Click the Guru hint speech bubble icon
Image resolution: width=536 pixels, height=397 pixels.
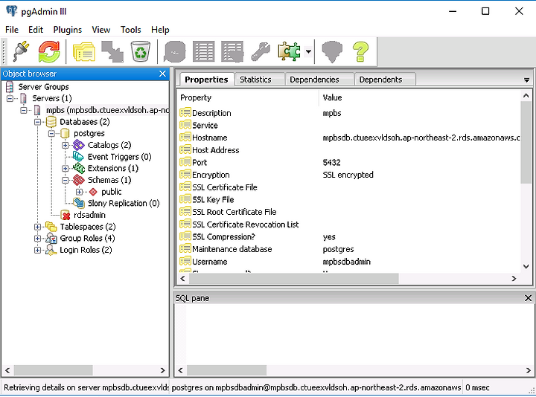[332, 51]
